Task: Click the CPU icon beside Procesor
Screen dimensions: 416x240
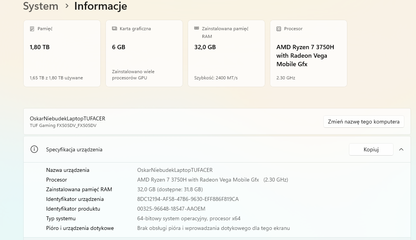Action: [x=279, y=29]
